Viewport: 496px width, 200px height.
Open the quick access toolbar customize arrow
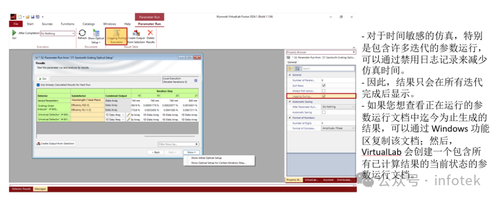pyautogui.click(x=43, y=17)
